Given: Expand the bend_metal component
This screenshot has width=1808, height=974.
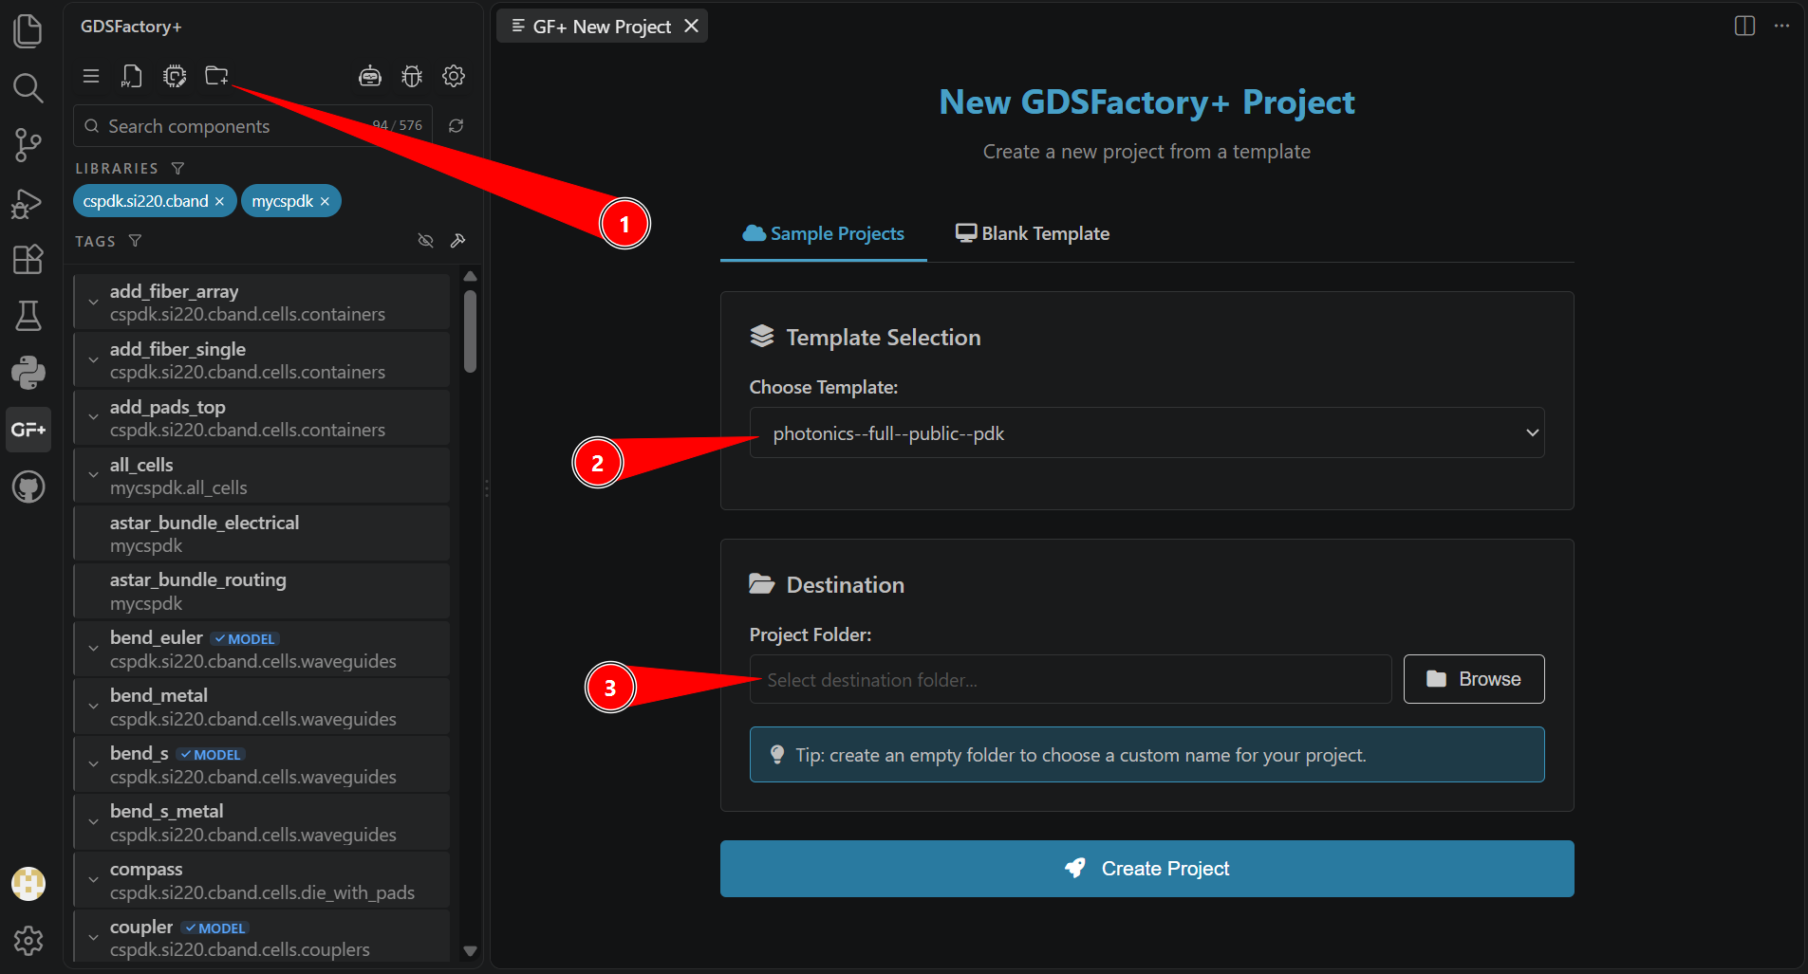Looking at the screenshot, I should 93,707.
